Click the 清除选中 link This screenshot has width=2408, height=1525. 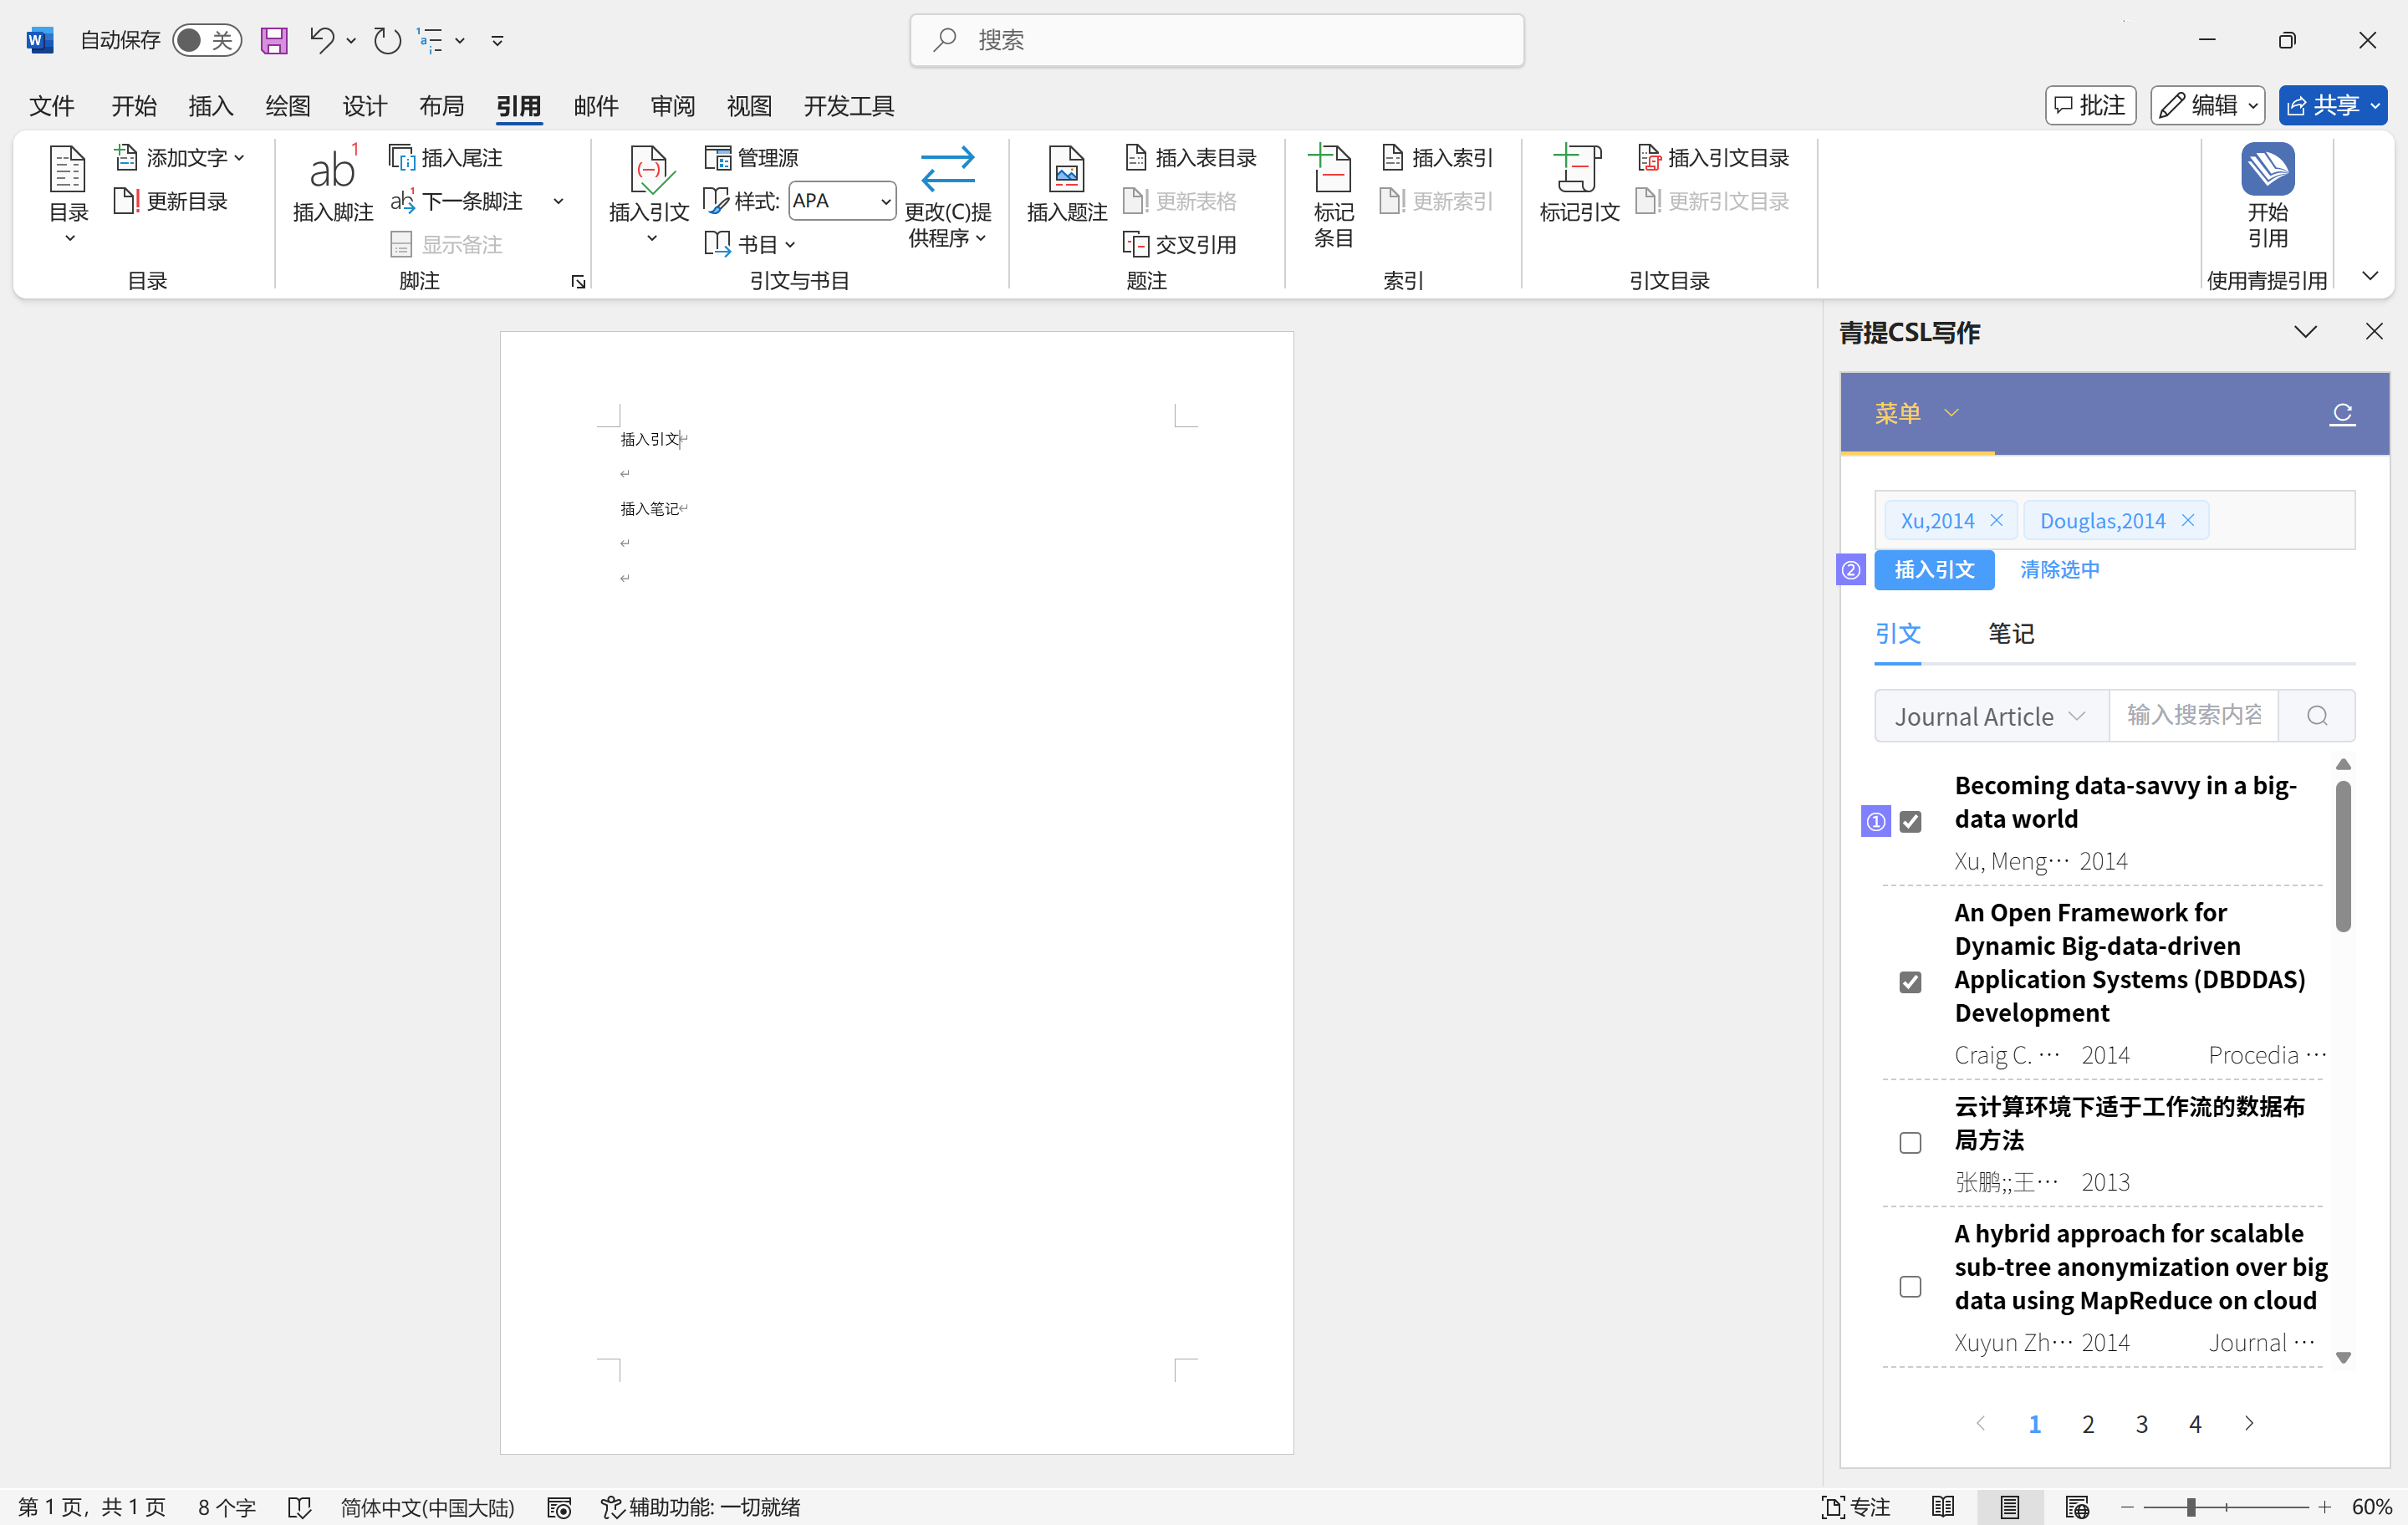click(2059, 570)
